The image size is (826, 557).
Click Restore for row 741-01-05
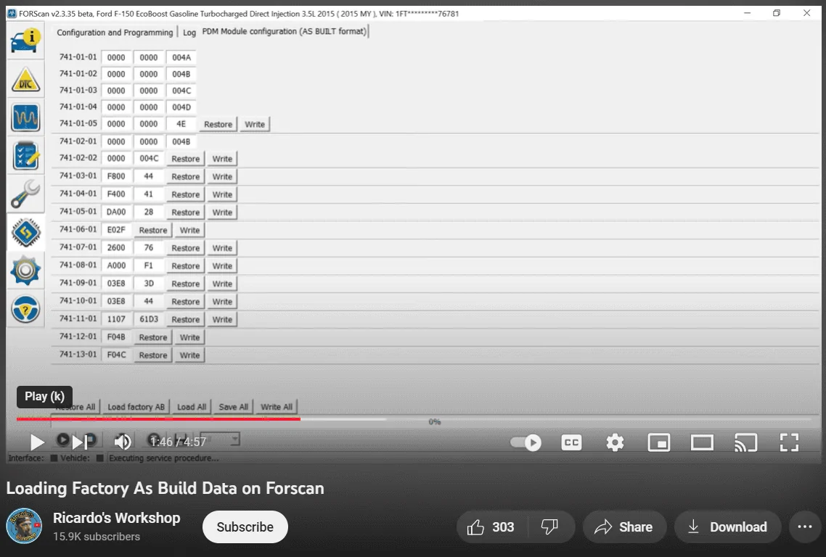tap(218, 124)
